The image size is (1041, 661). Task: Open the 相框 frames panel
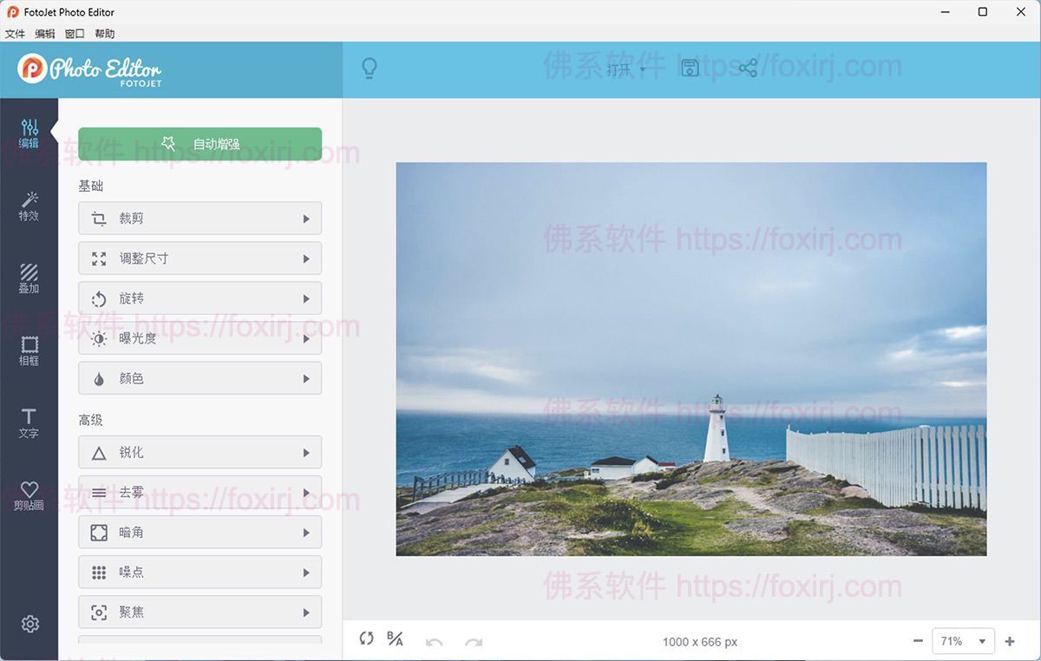29,350
